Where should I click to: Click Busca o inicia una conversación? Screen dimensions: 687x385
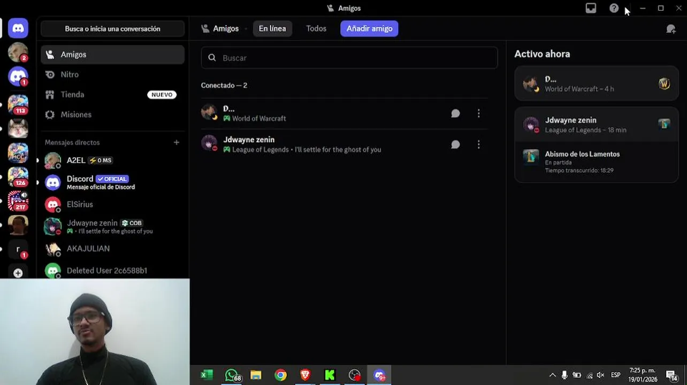pyautogui.click(x=112, y=29)
